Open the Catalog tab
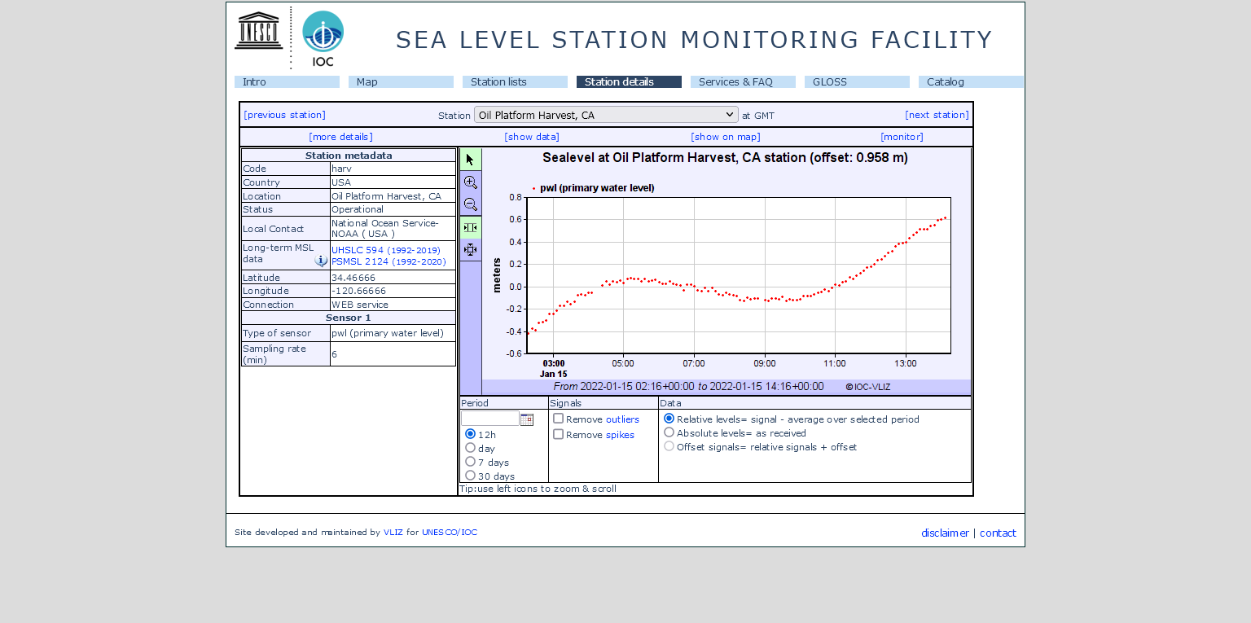This screenshot has width=1251, height=623. pyautogui.click(x=971, y=82)
